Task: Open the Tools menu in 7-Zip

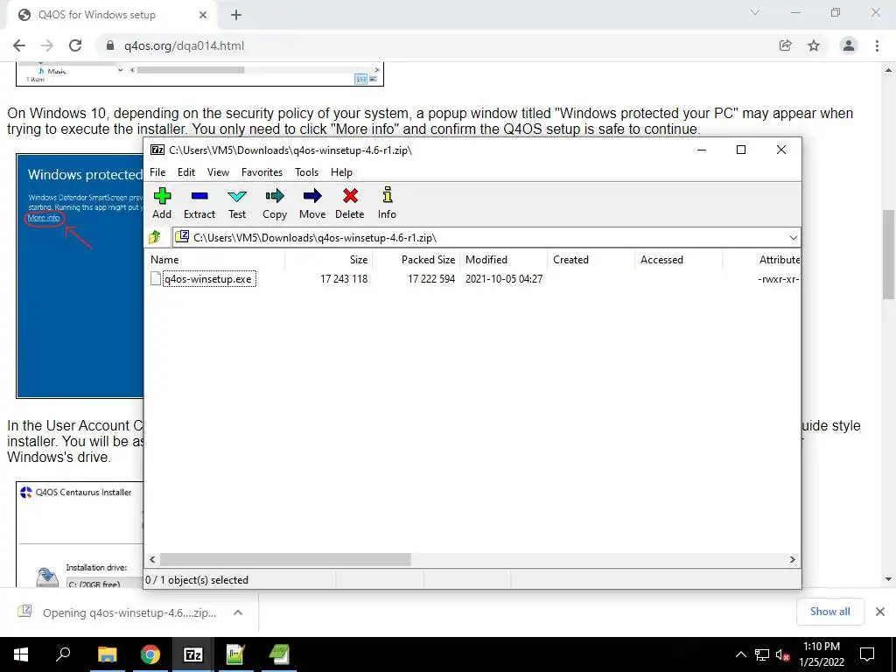Action: pos(306,172)
